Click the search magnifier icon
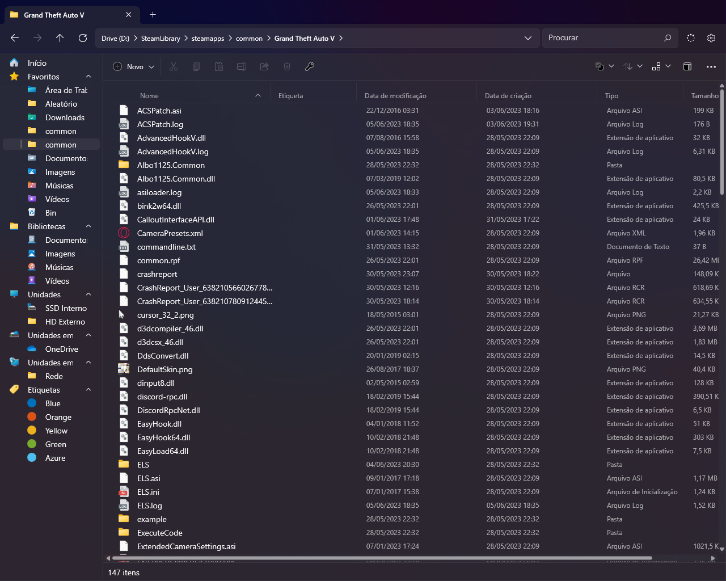Viewport: 726px width, 581px height. tap(668, 38)
